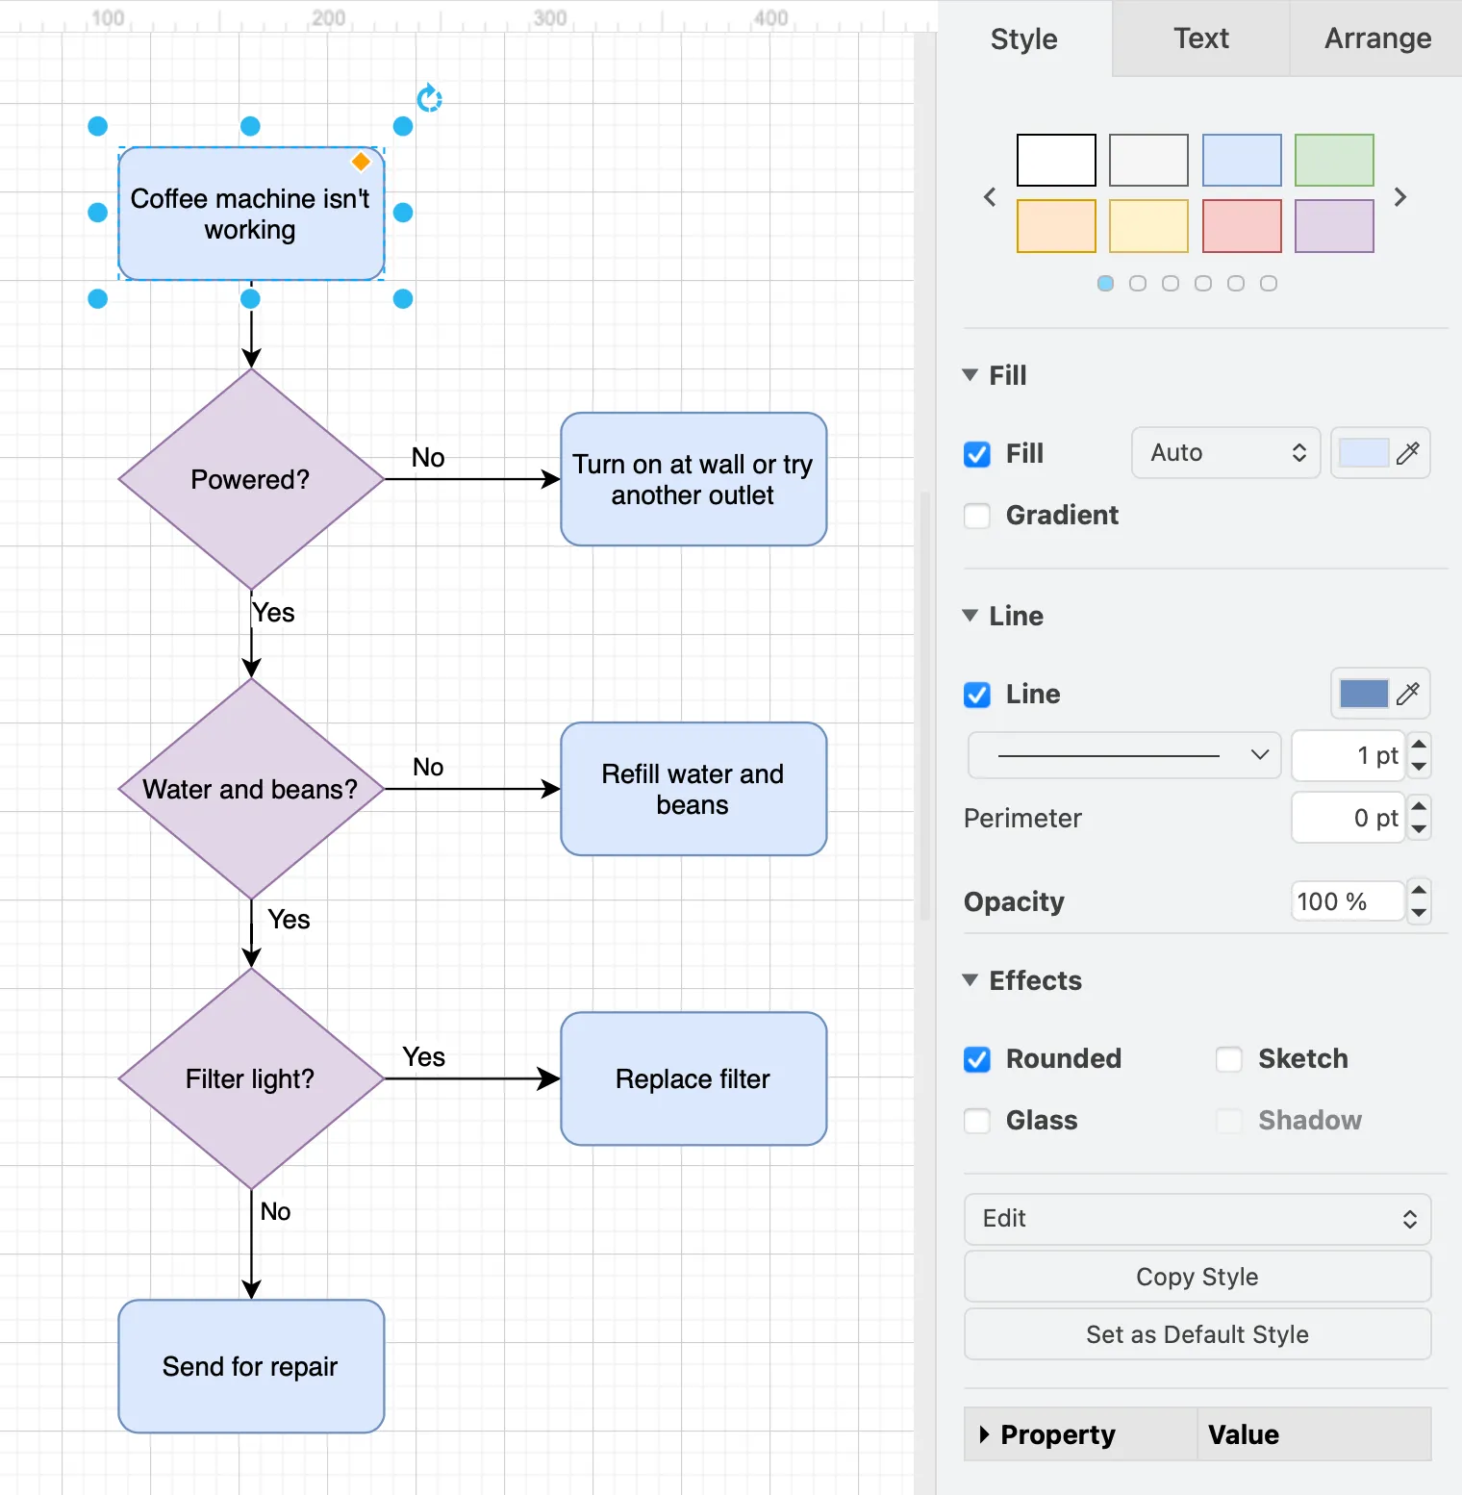Select the last style palette page dot
Image resolution: width=1462 pixels, height=1495 pixels.
pos(1269,284)
